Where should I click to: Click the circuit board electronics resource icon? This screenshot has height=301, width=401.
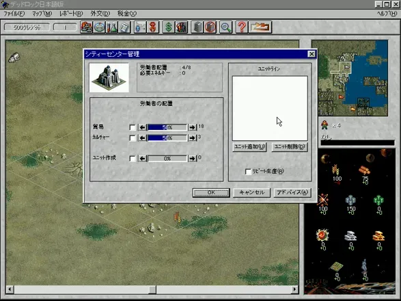[336, 266]
